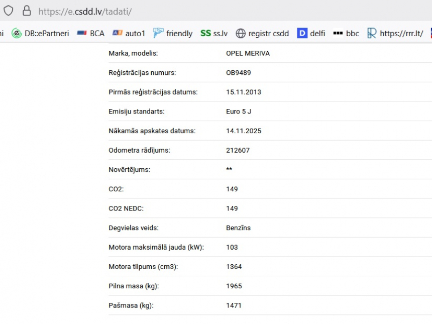
Task: Select the engine volume value 1364
Action: pyautogui.click(x=234, y=267)
